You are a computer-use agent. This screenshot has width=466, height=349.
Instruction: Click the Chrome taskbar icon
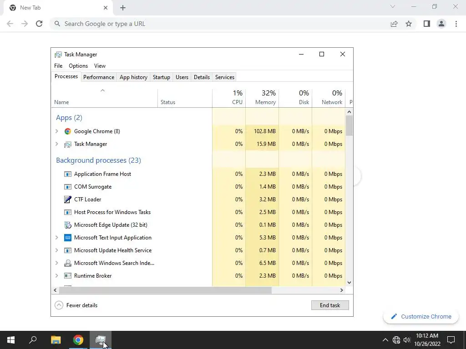coord(78,340)
